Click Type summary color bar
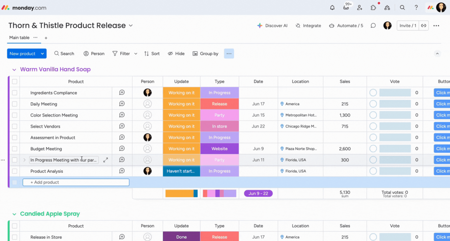The height and width of the screenshot is (241, 450). click(x=220, y=193)
